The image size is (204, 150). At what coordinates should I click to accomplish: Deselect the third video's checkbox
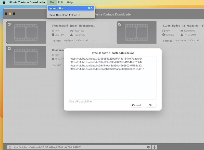(x=9, y=49)
